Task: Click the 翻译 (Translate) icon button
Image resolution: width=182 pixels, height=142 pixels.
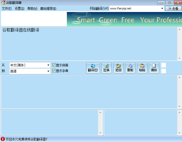Action: [93, 68]
